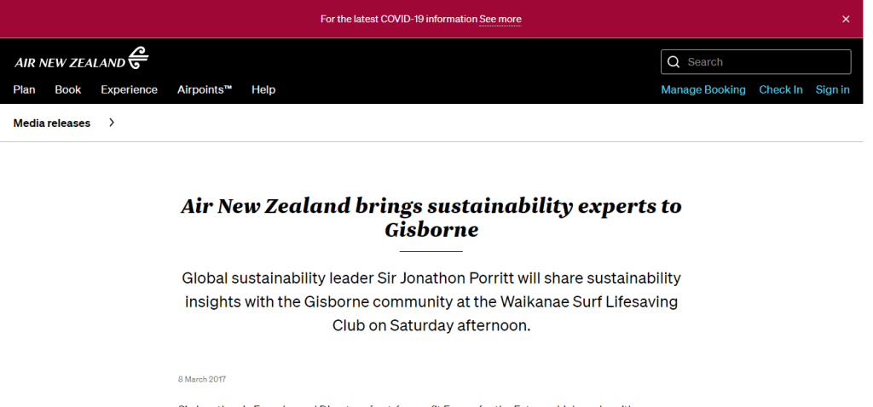Click the article summary paragraph

(x=431, y=301)
